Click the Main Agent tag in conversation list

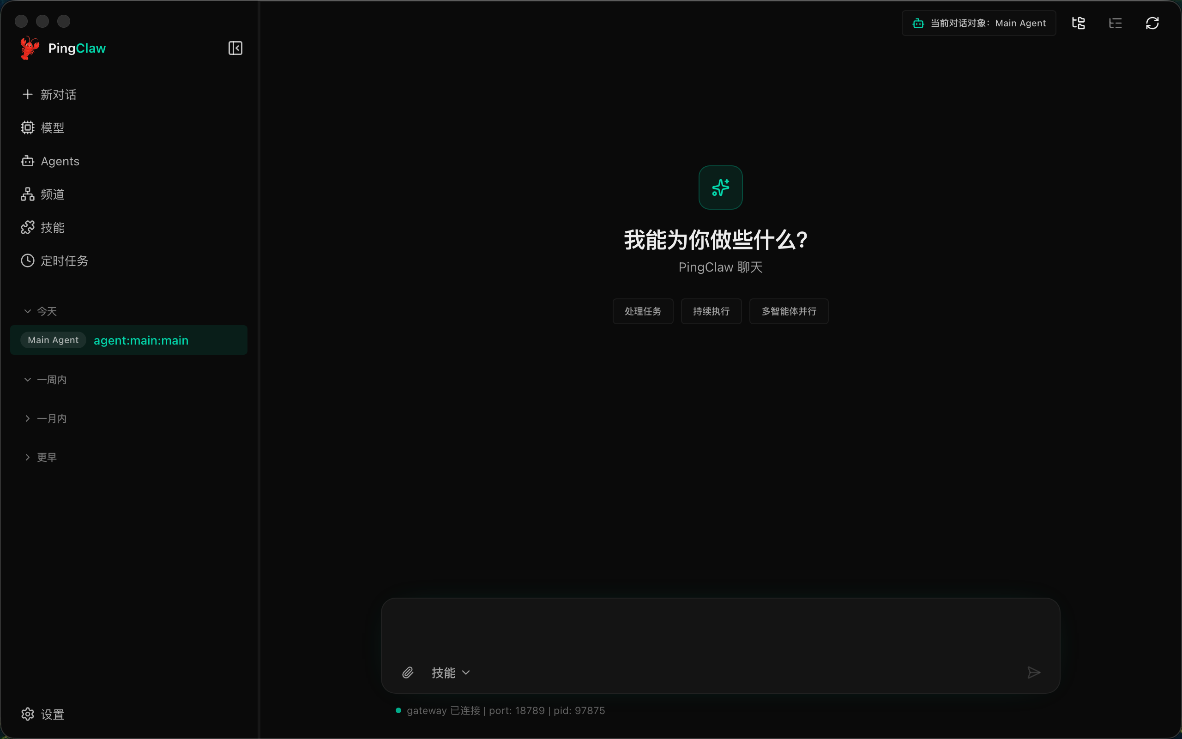(53, 339)
